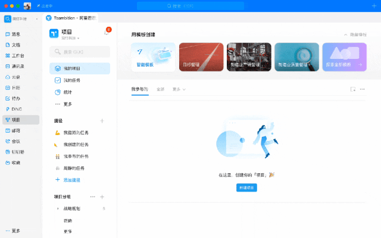
Task: Select the 我参与的 tab
Action: coord(140,89)
